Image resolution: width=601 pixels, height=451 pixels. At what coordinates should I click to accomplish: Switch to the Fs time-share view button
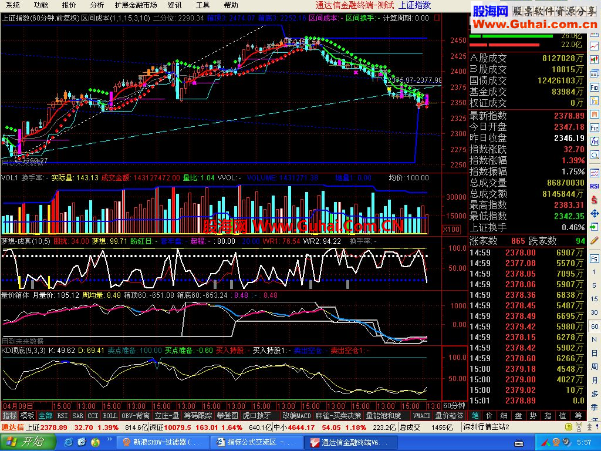[595, 259]
